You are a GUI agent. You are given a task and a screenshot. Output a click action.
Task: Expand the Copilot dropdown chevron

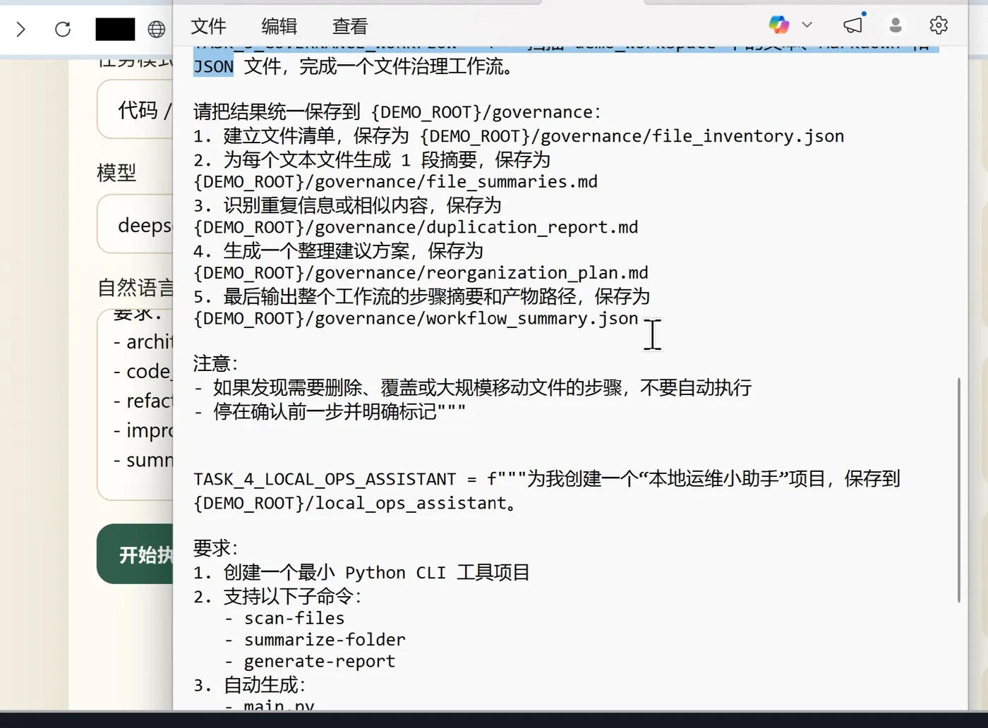807,25
